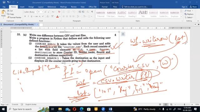Switch to the Insert tab

(x=22, y=7)
